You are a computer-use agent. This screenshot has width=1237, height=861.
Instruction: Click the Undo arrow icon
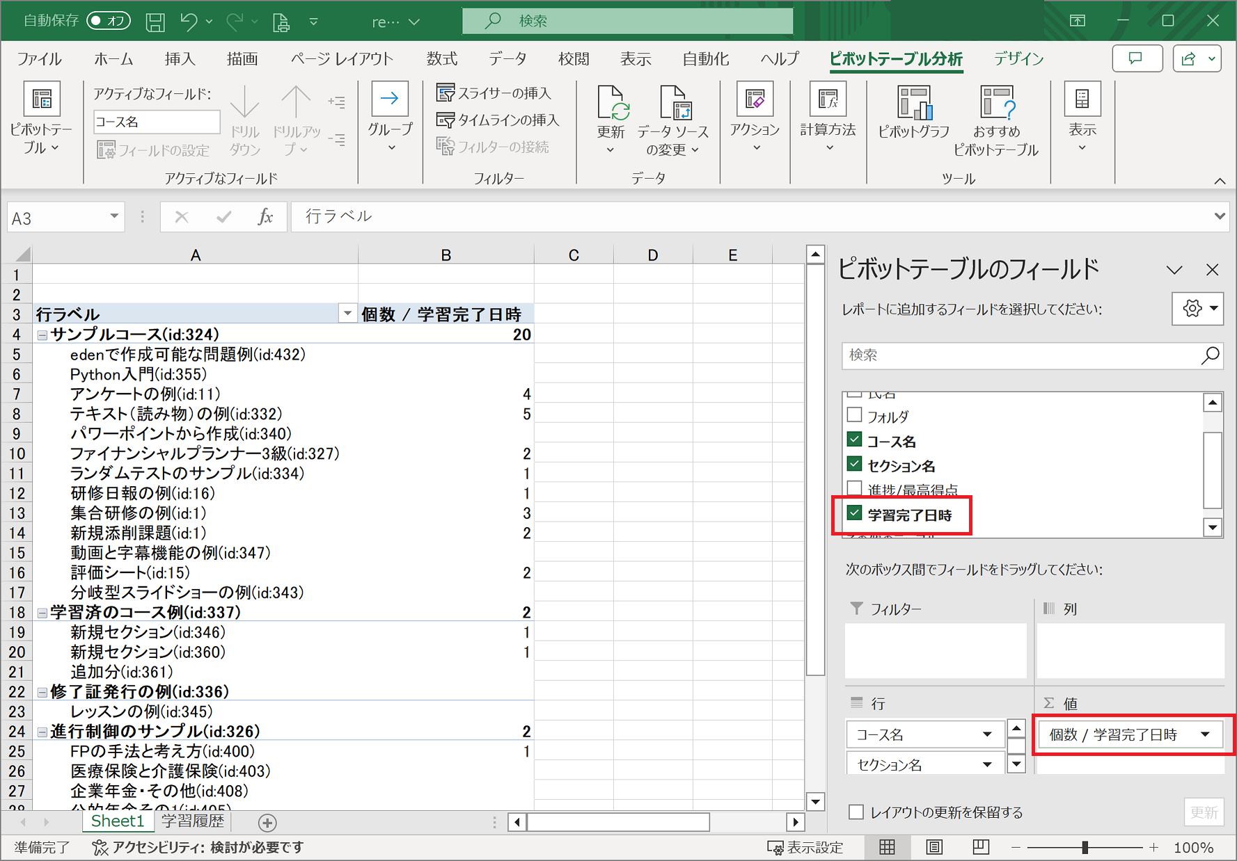(189, 22)
